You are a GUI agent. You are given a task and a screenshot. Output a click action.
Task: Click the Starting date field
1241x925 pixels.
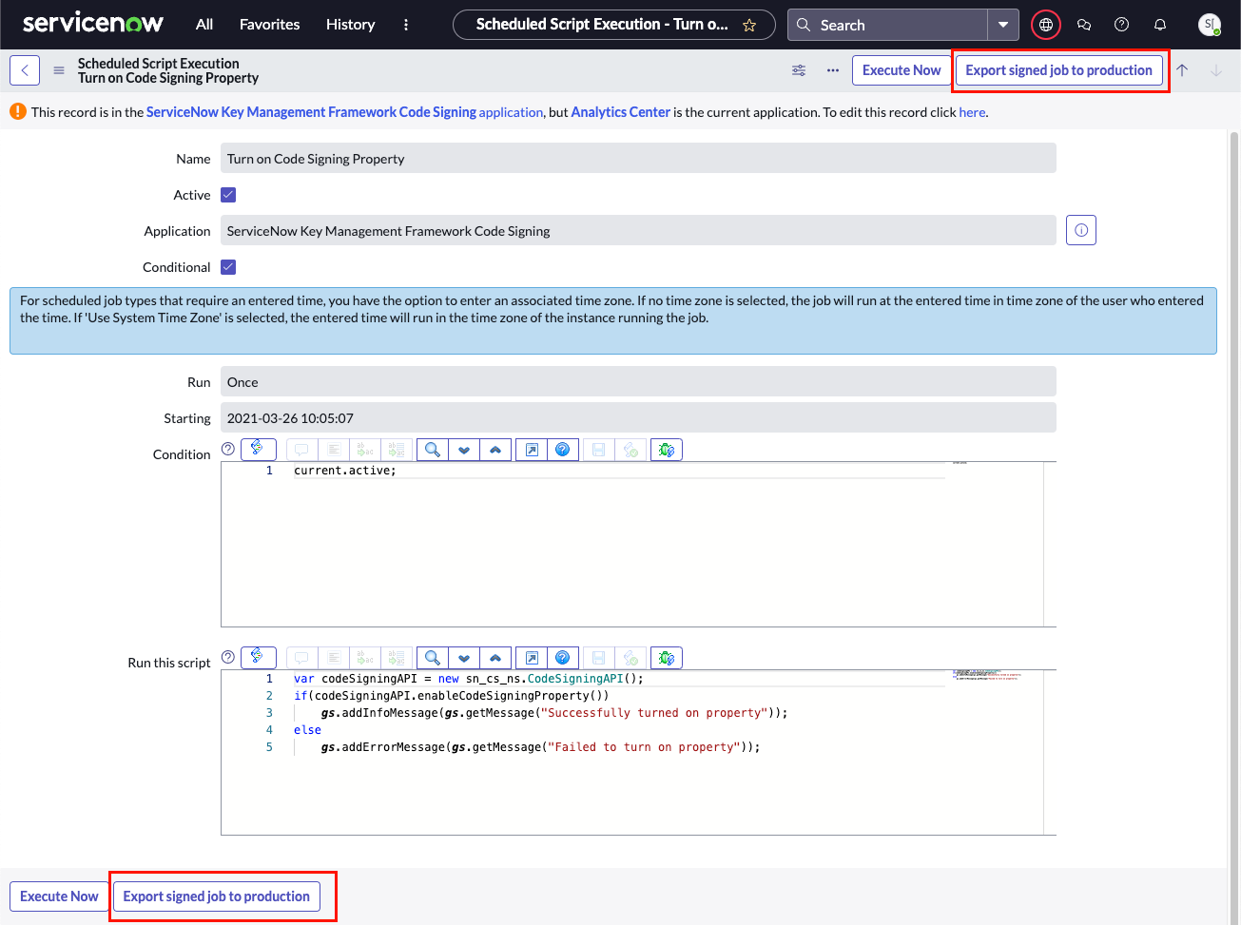coord(638,418)
